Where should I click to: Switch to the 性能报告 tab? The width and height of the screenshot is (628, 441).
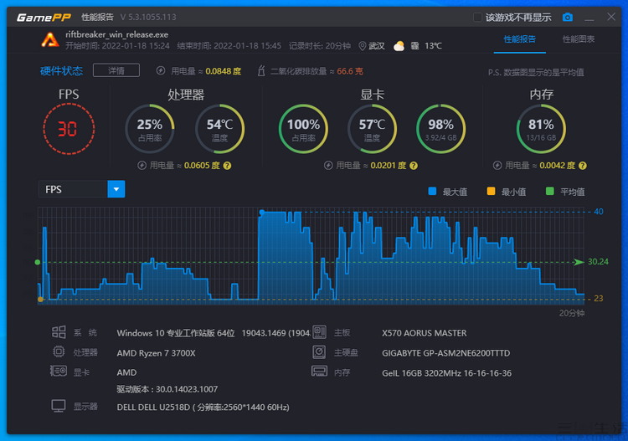pos(519,39)
